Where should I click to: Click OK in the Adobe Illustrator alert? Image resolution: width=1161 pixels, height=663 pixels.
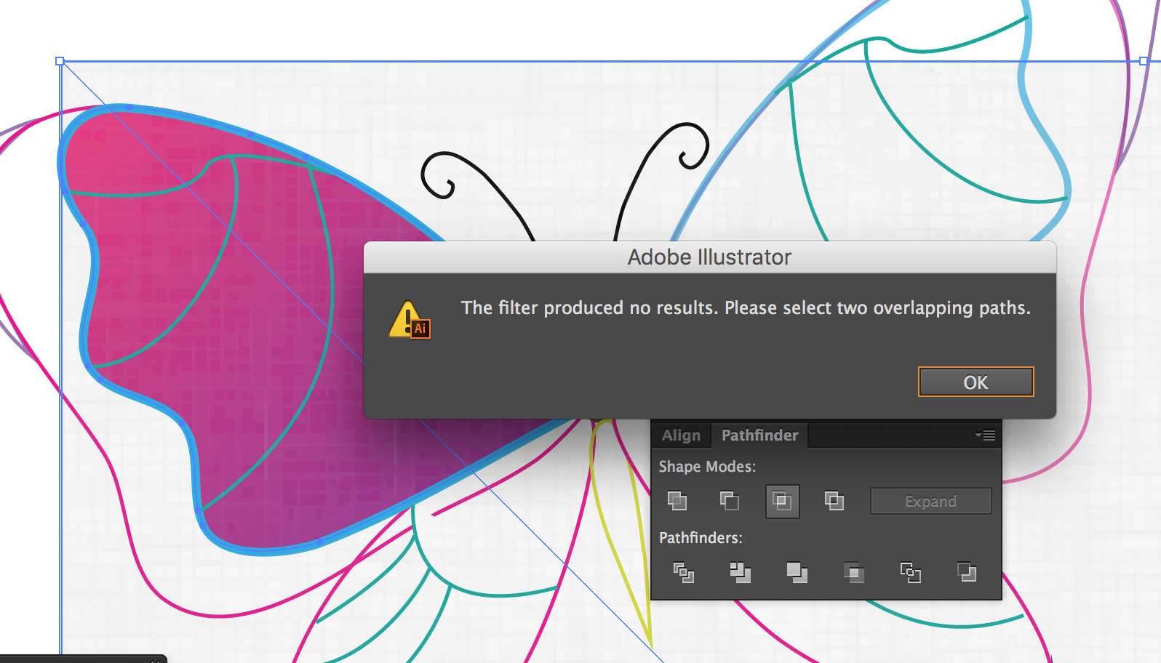tap(976, 382)
